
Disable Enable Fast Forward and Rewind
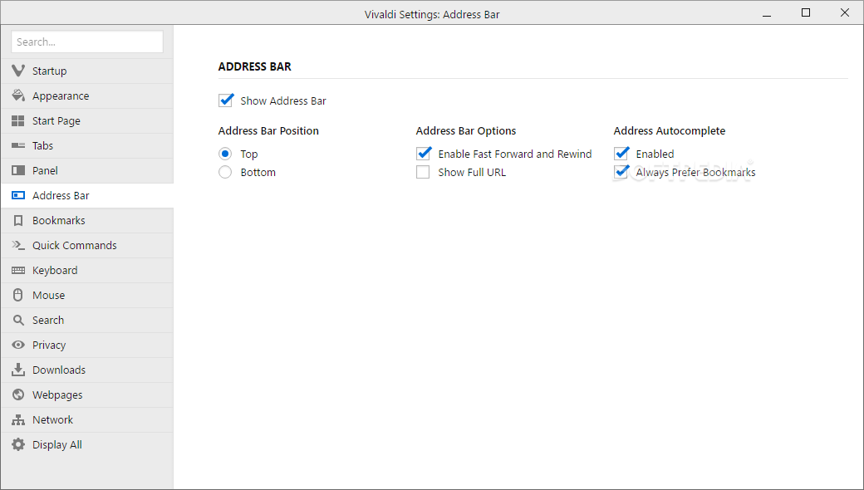(423, 153)
